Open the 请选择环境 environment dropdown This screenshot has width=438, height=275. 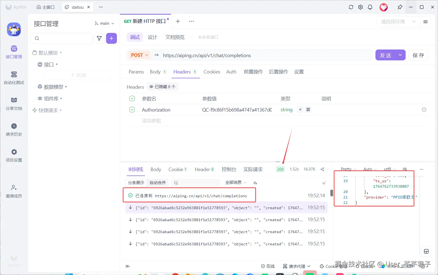point(398,21)
